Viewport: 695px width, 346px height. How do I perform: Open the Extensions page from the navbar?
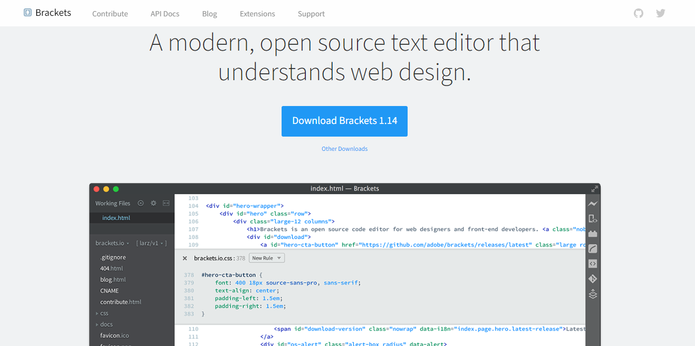(257, 13)
